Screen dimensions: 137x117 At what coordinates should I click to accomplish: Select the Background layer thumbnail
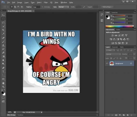click(112, 63)
